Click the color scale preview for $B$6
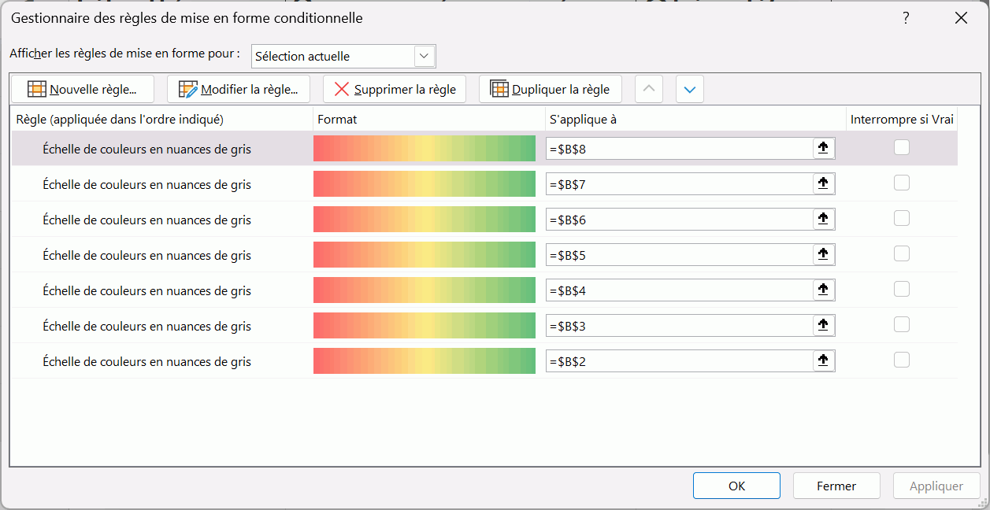990x510 pixels. pyautogui.click(x=424, y=220)
